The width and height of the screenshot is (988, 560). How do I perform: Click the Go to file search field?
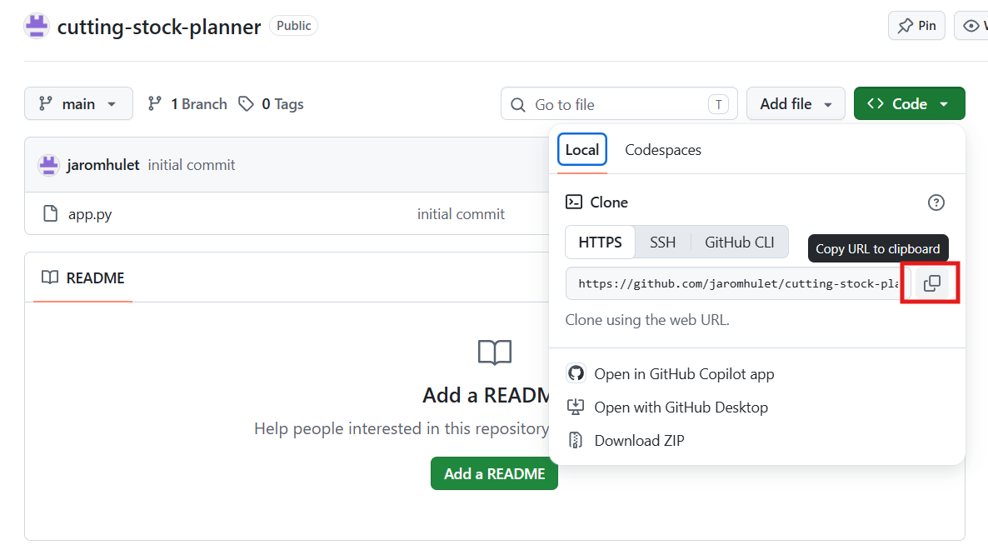pyautogui.click(x=619, y=103)
